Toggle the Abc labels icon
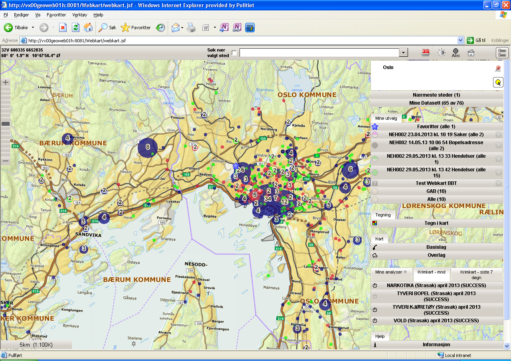 coord(456,53)
